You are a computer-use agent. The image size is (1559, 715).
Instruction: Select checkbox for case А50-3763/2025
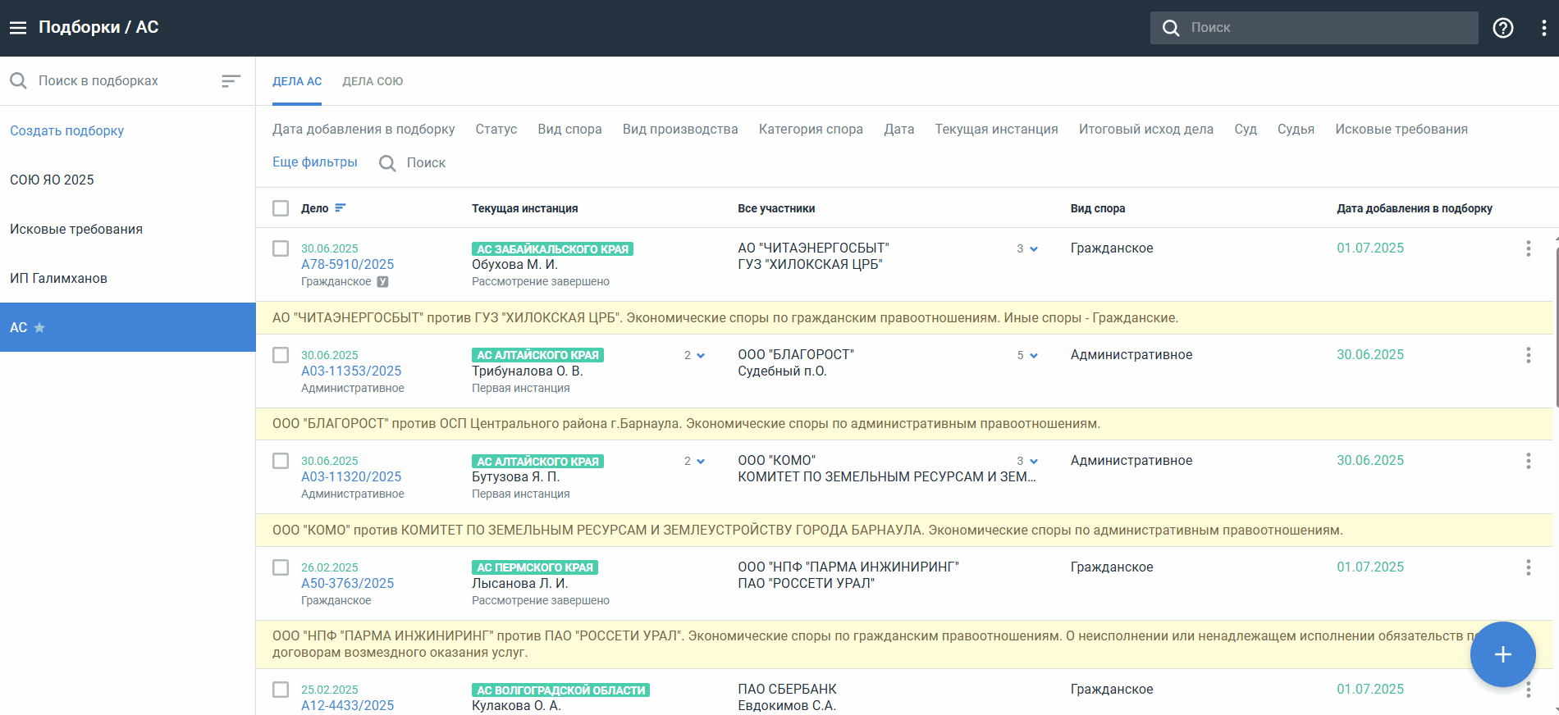point(281,567)
